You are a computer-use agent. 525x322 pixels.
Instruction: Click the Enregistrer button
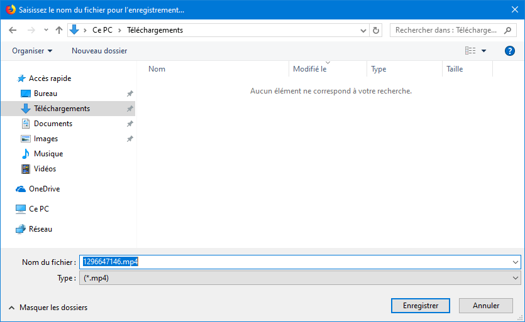tap(421, 306)
